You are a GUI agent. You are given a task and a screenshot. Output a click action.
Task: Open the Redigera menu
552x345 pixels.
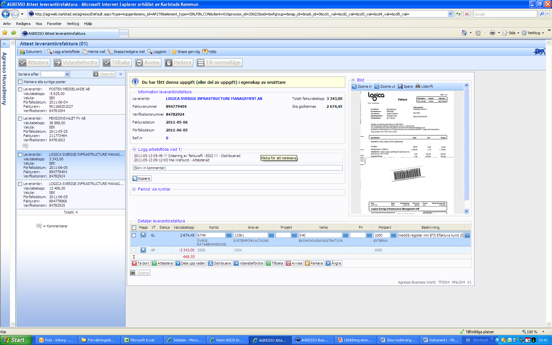[23, 24]
